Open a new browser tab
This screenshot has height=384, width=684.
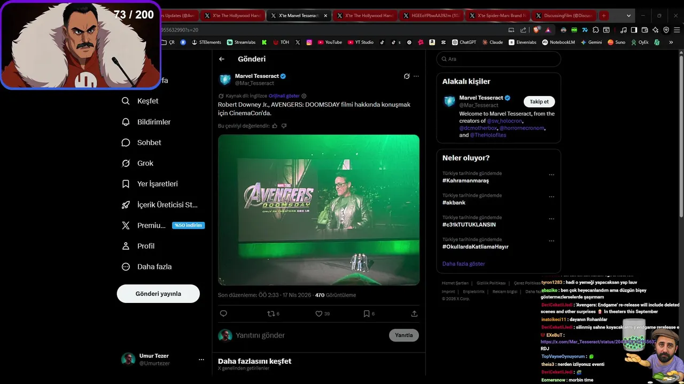[x=604, y=16]
